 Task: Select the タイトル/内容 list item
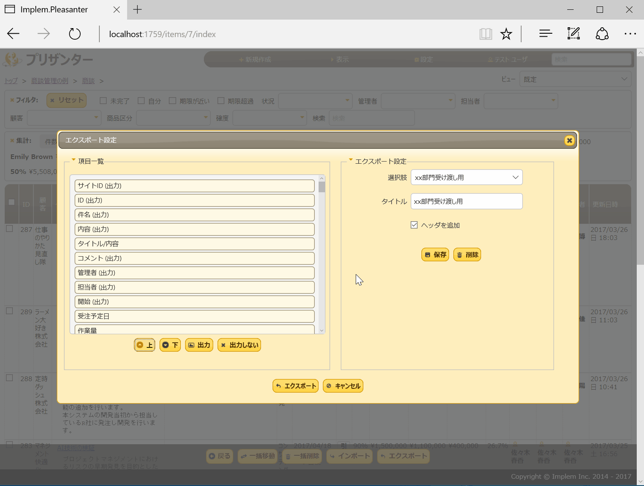click(x=194, y=244)
